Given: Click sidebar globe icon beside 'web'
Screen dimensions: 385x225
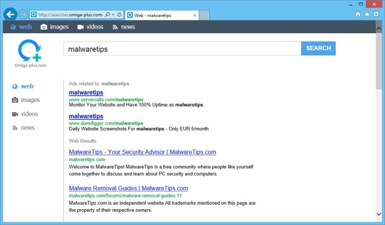Looking at the screenshot, I should tap(15, 87).
